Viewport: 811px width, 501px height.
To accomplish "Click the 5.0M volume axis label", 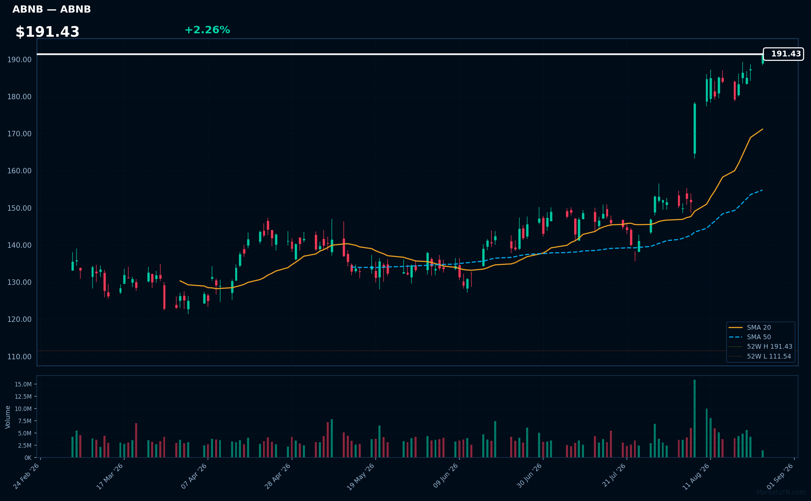I will pos(25,433).
